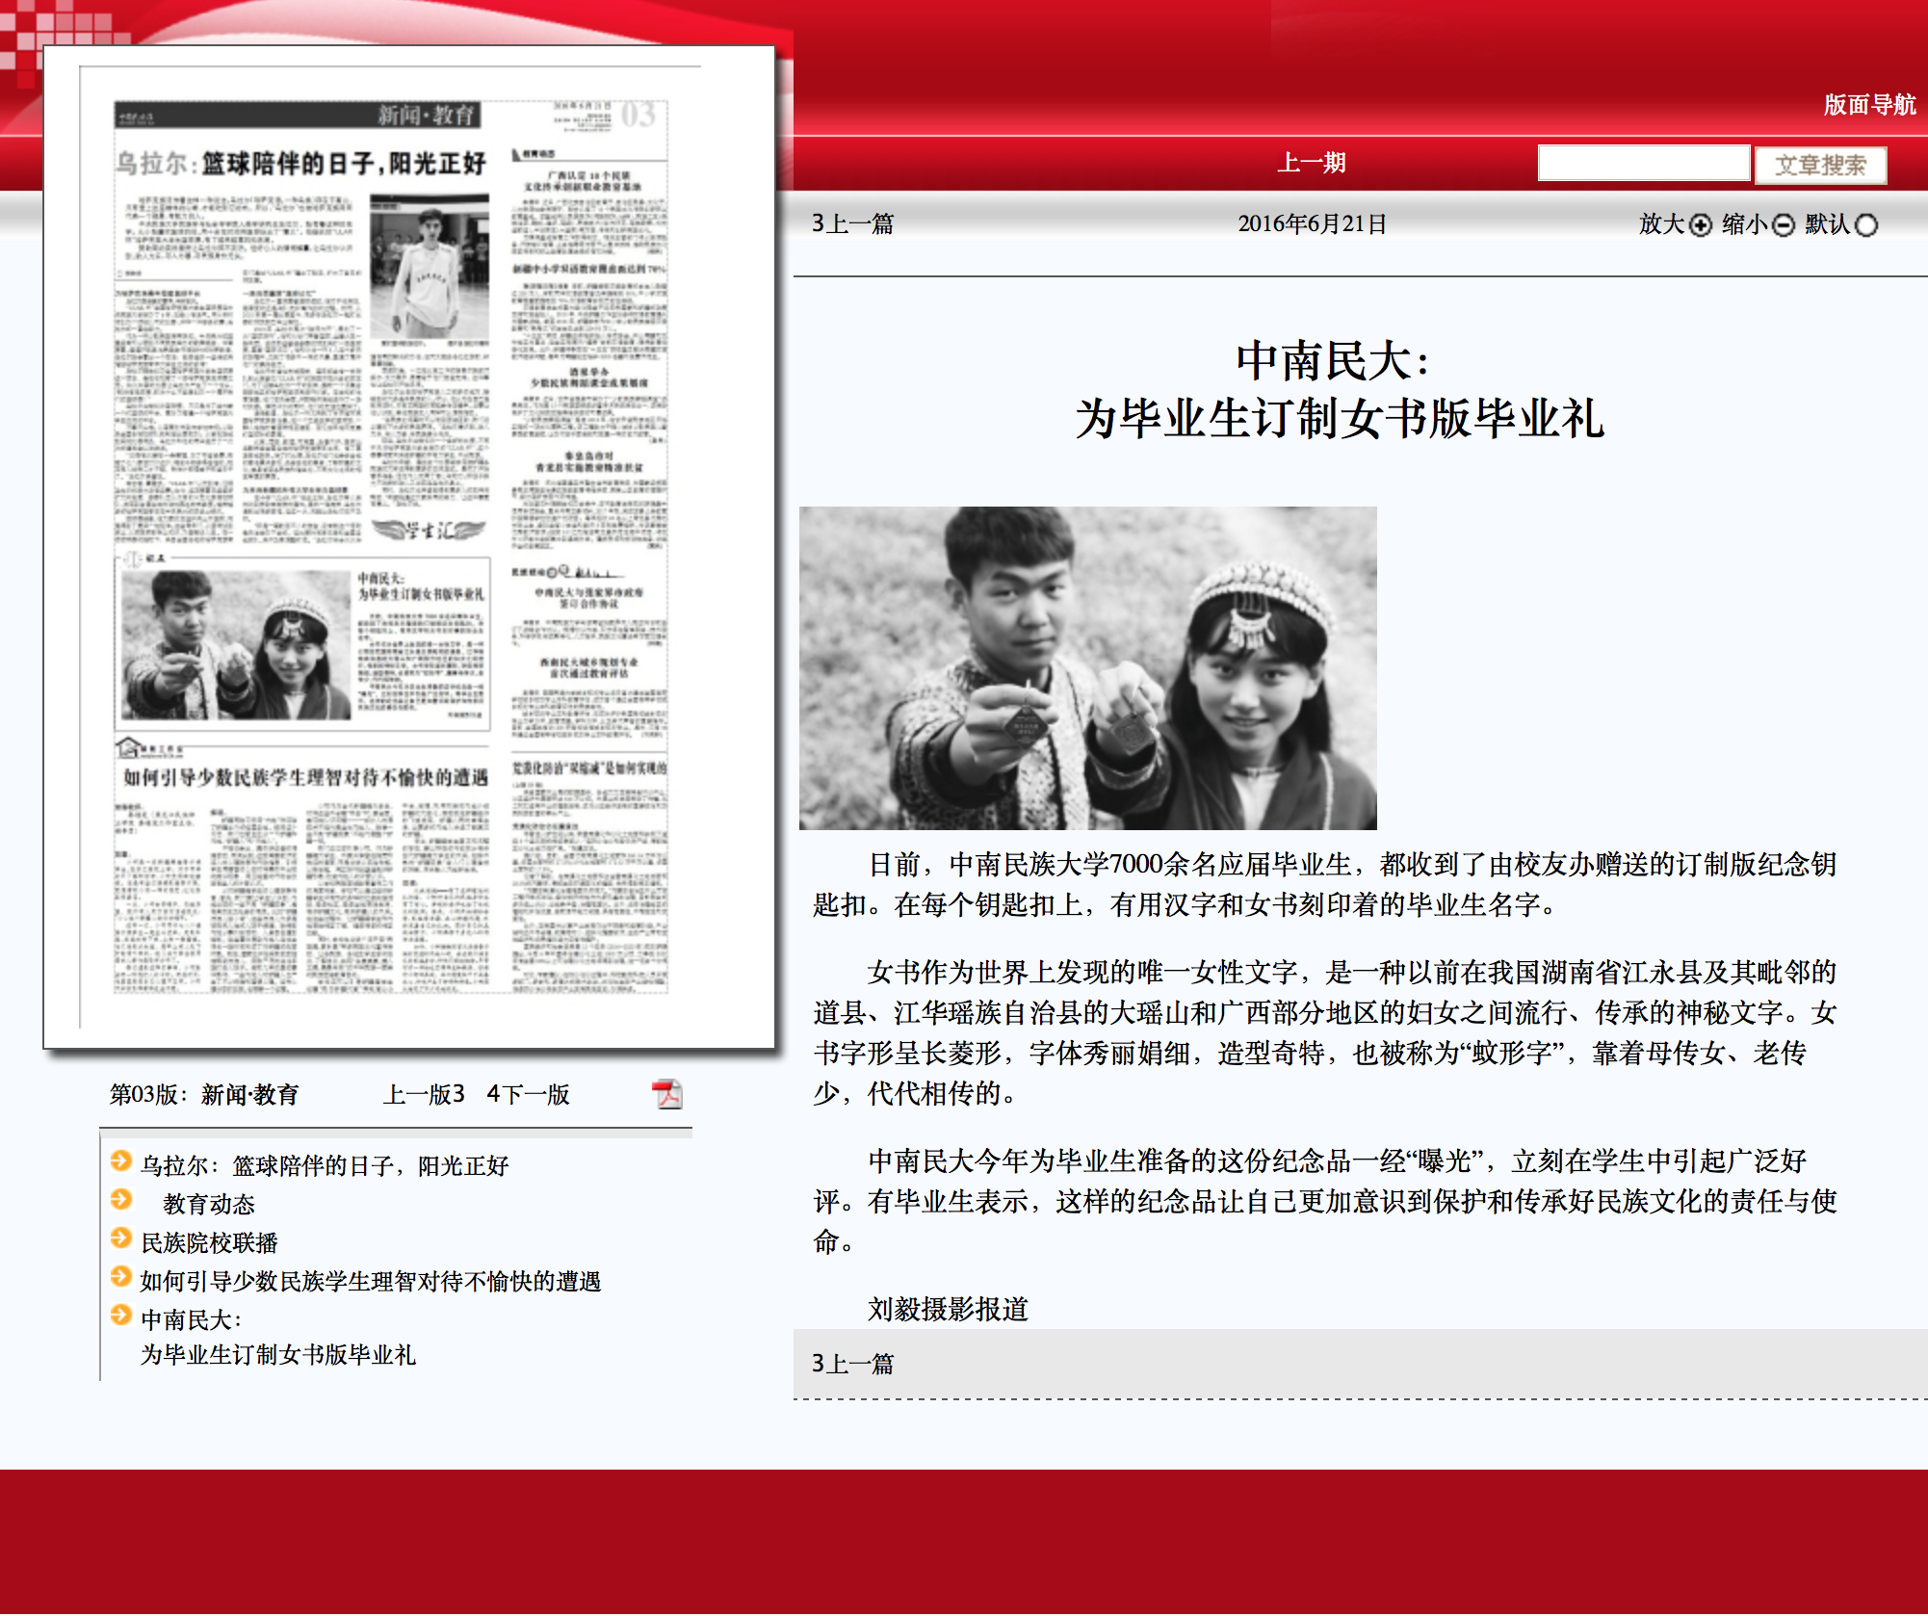Click the 缩小 zoom-out minus icon
The width and height of the screenshot is (1928, 1616).
1784,225
